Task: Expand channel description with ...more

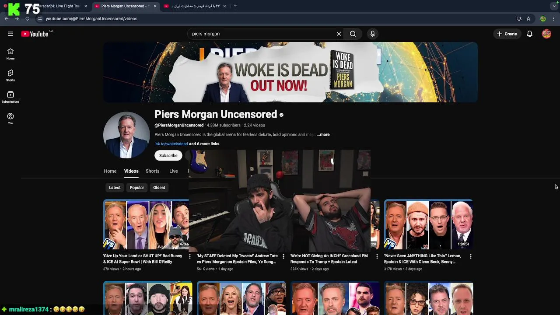Action: coord(323,135)
